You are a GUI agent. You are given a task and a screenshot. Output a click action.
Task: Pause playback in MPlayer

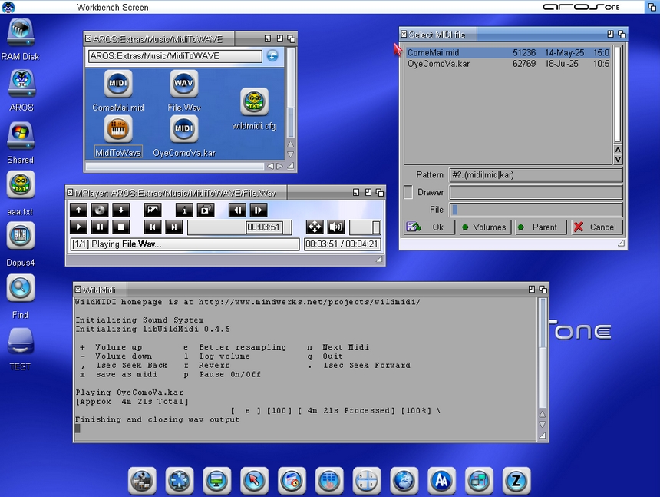(x=99, y=227)
